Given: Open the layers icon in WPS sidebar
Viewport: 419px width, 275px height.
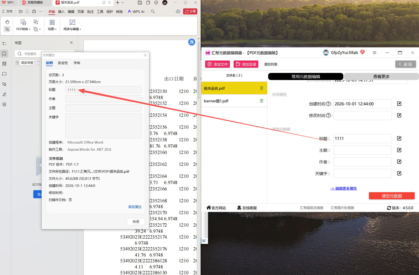Looking at the screenshot, I should click(x=4, y=104).
